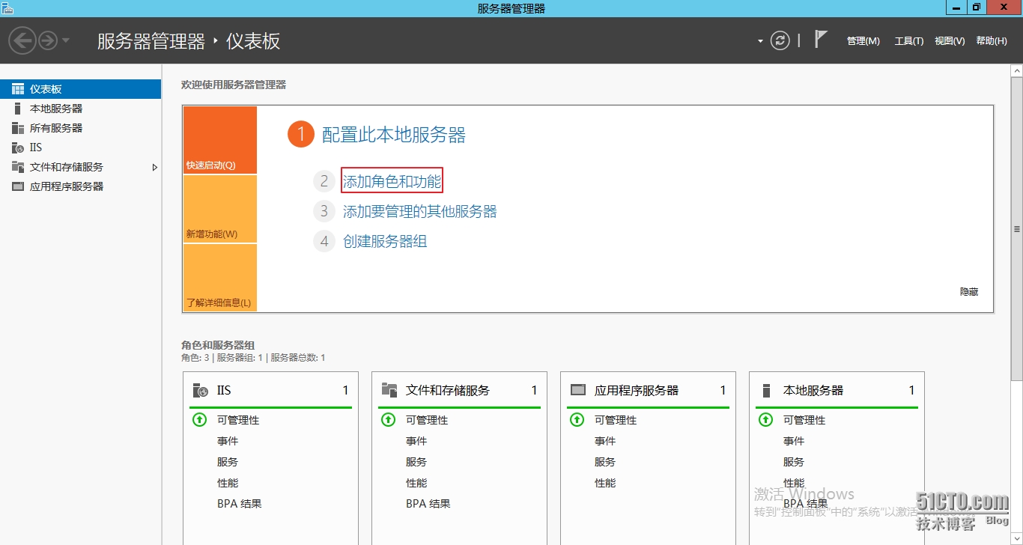The image size is (1023, 545).
Task: Click the 添加角色和功能 link
Action: pos(391,180)
